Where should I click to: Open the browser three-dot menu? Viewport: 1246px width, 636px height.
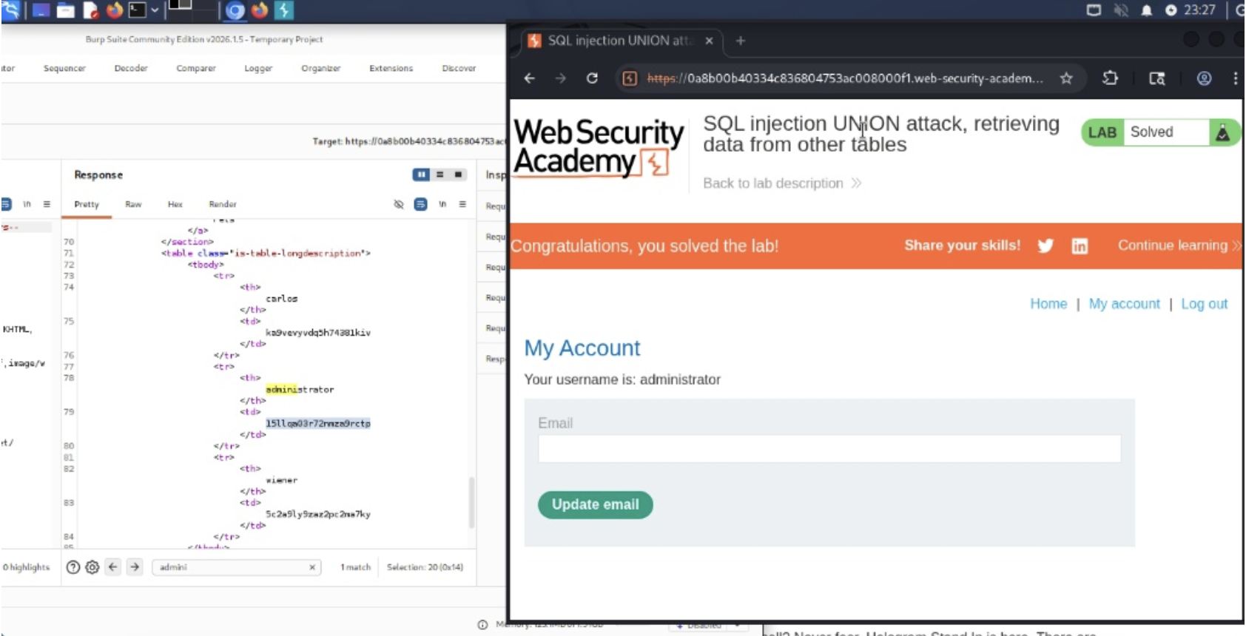[1235, 78]
